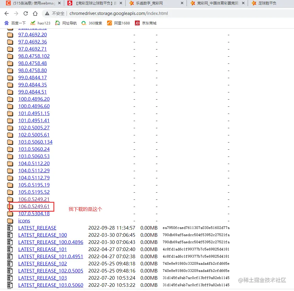
Task: Click the browser forward arrow
Action: [16, 13]
